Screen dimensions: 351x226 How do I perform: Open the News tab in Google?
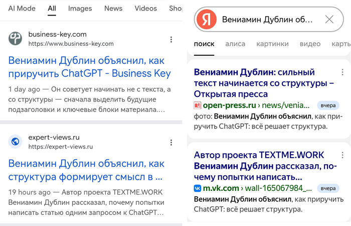113,9
